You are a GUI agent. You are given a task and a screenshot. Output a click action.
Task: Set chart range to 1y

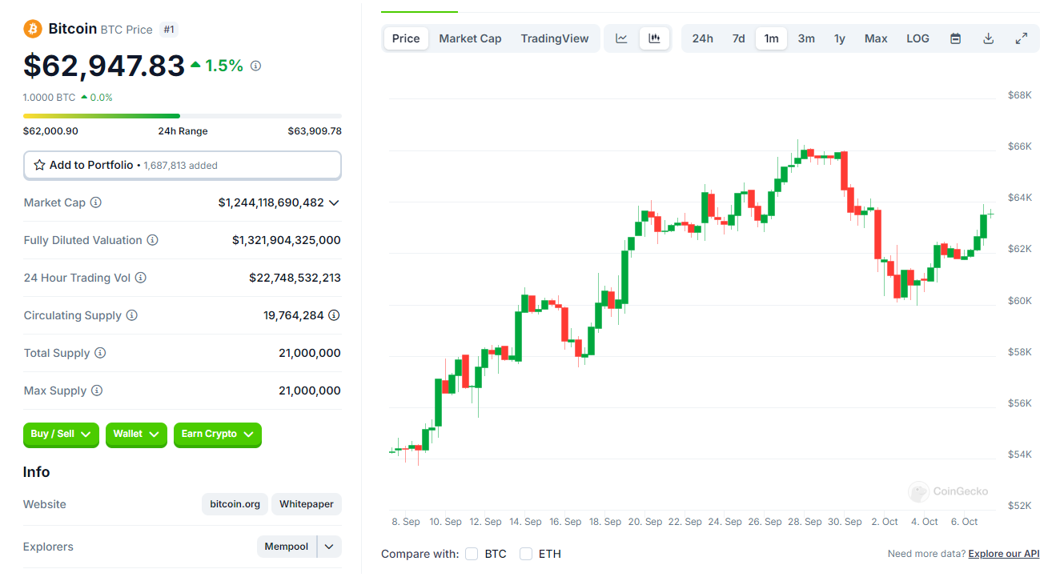pyautogui.click(x=839, y=38)
